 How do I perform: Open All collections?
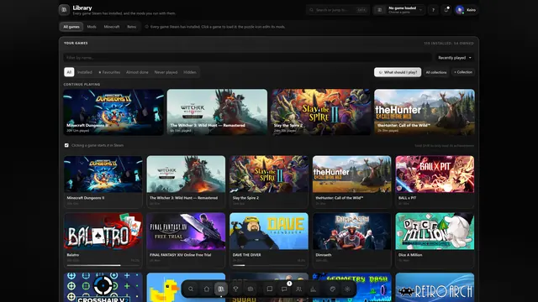click(x=436, y=72)
